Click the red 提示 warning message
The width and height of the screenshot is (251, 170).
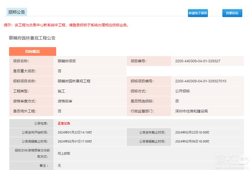[66, 25]
